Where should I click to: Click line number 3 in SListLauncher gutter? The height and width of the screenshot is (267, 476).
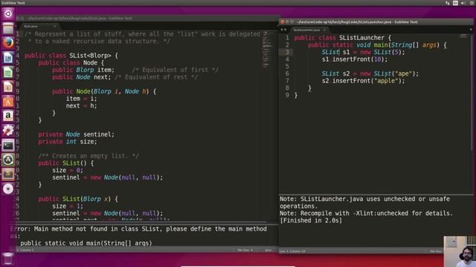pyautogui.click(x=287, y=52)
